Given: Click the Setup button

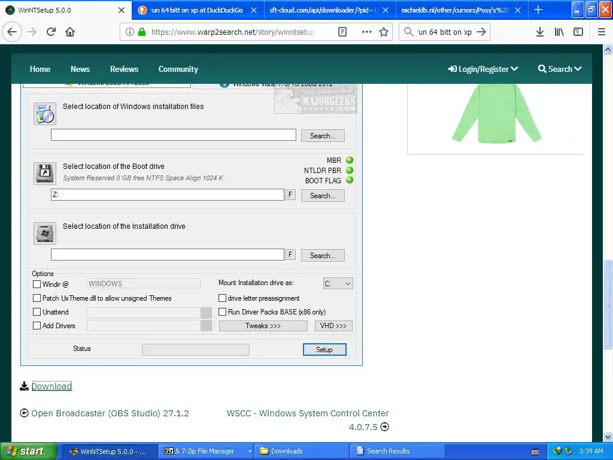Looking at the screenshot, I should (324, 349).
